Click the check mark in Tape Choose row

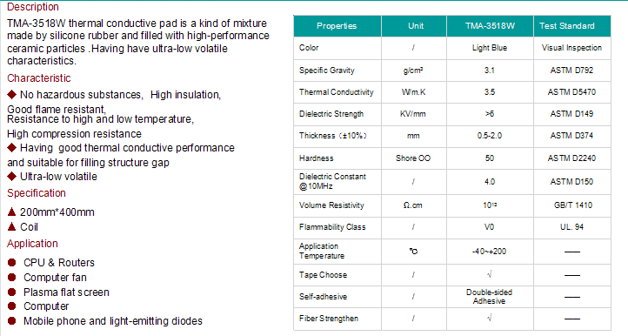click(x=490, y=275)
